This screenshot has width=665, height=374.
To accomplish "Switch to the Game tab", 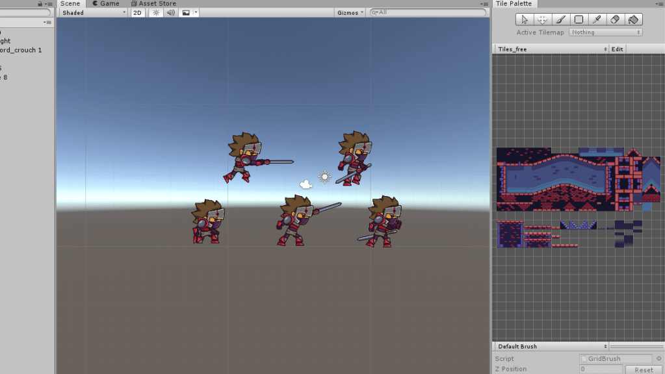I will point(105,4).
